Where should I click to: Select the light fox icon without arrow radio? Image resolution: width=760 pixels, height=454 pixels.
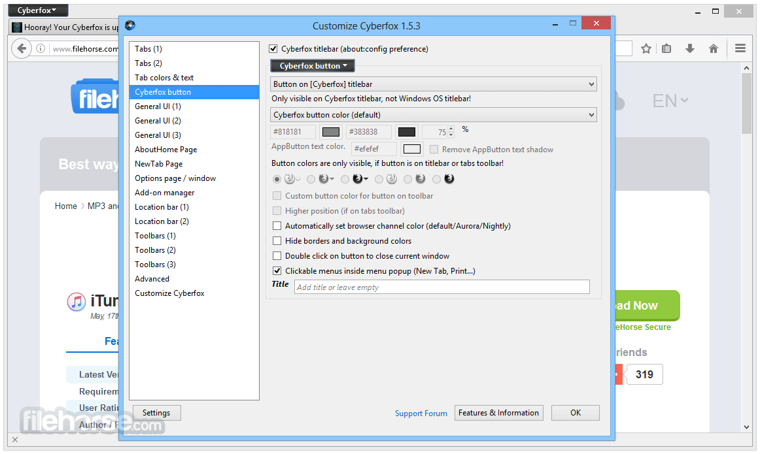click(x=379, y=180)
